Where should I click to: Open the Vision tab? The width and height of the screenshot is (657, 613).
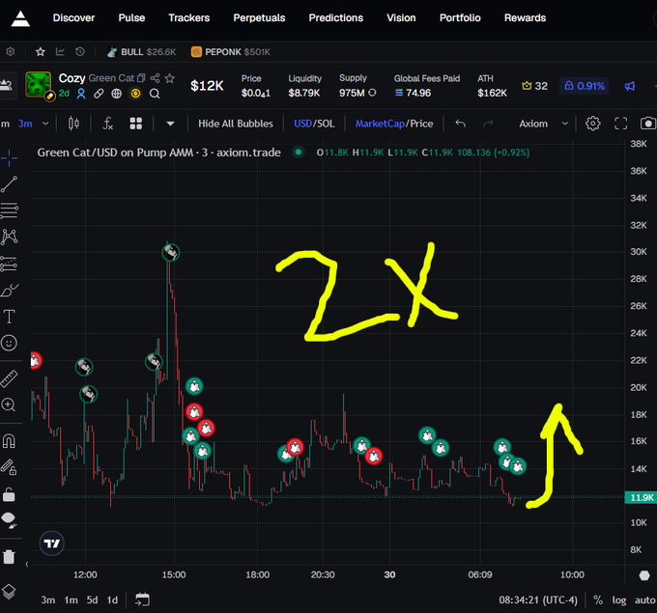coord(401,18)
